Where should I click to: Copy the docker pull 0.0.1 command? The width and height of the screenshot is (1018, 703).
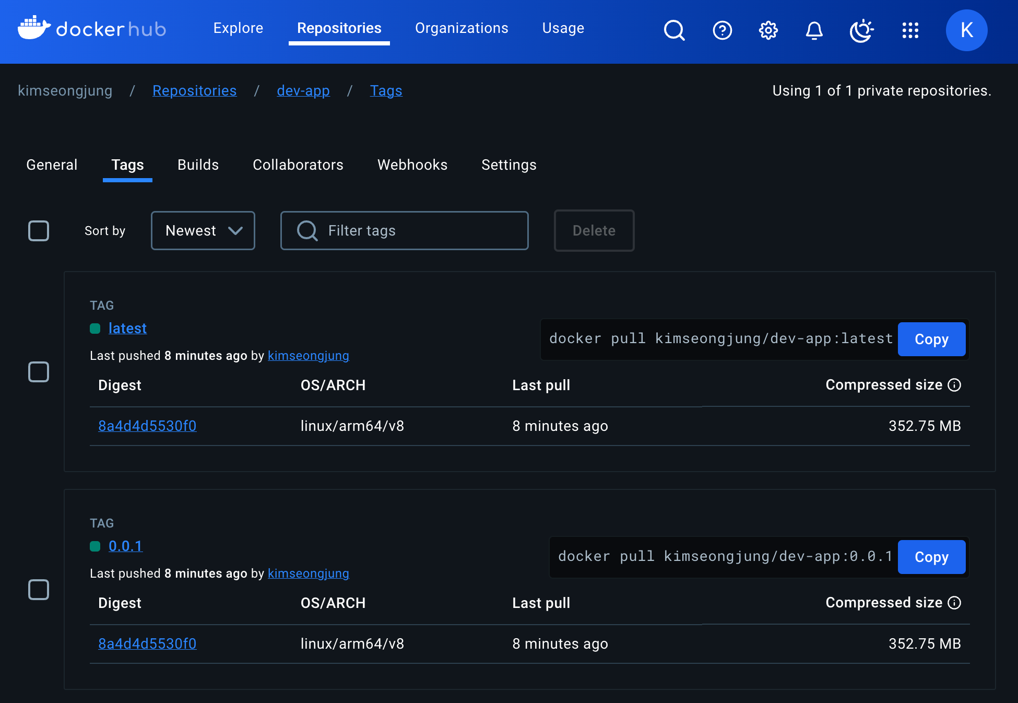932,557
